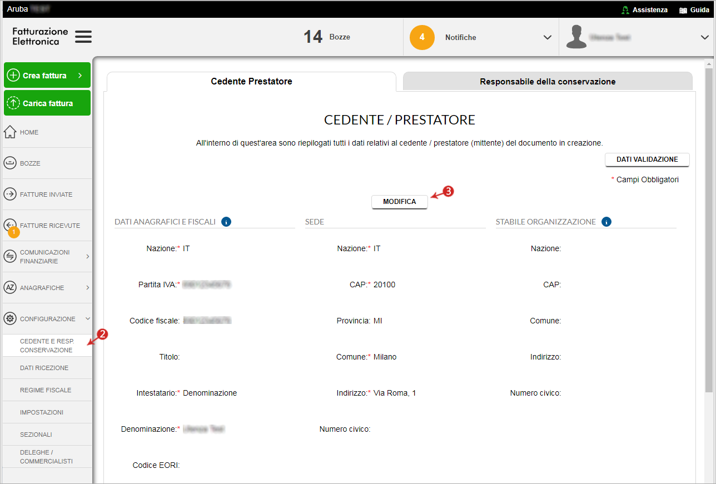Image resolution: width=716 pixels, height=484 pixels.
Task: Click info icon beside Stabile Organizzazione
Action: [606, 222]
